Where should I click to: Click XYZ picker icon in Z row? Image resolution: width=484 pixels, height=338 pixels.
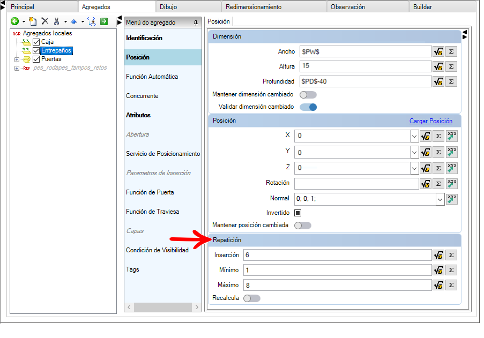(452, 168)
